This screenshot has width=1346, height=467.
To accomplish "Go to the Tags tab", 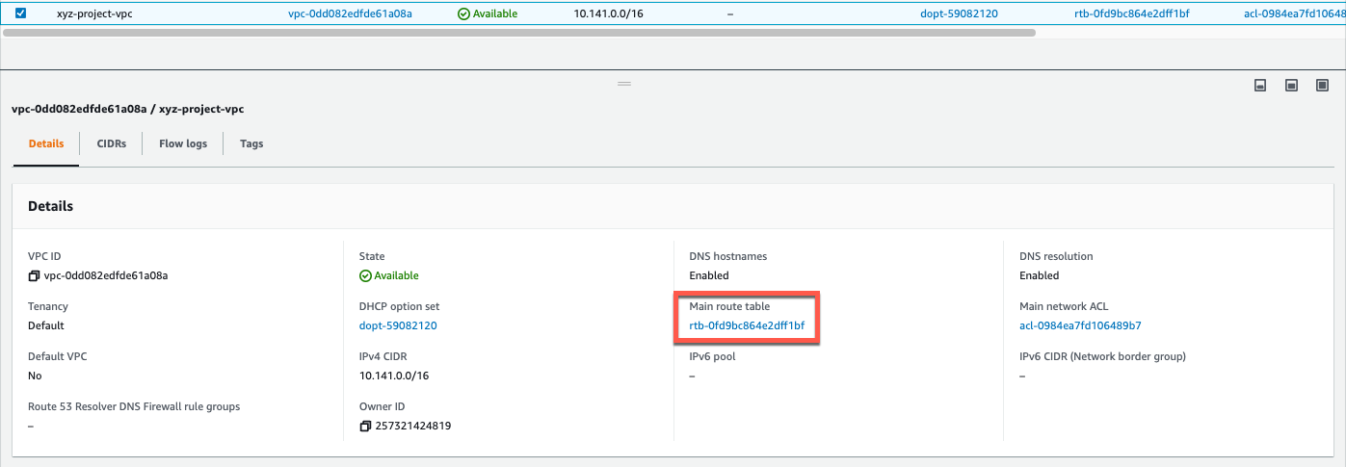I will coord(251,143).
